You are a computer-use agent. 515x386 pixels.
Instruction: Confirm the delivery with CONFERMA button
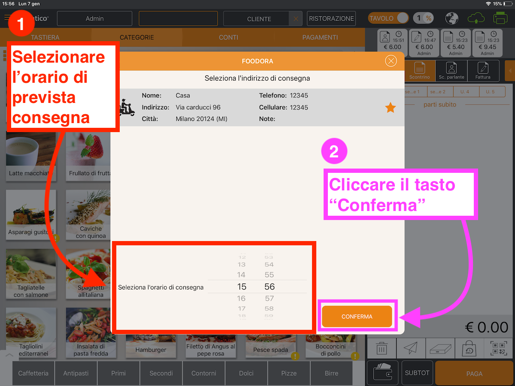pyautogui.click(x=357, y=317)
